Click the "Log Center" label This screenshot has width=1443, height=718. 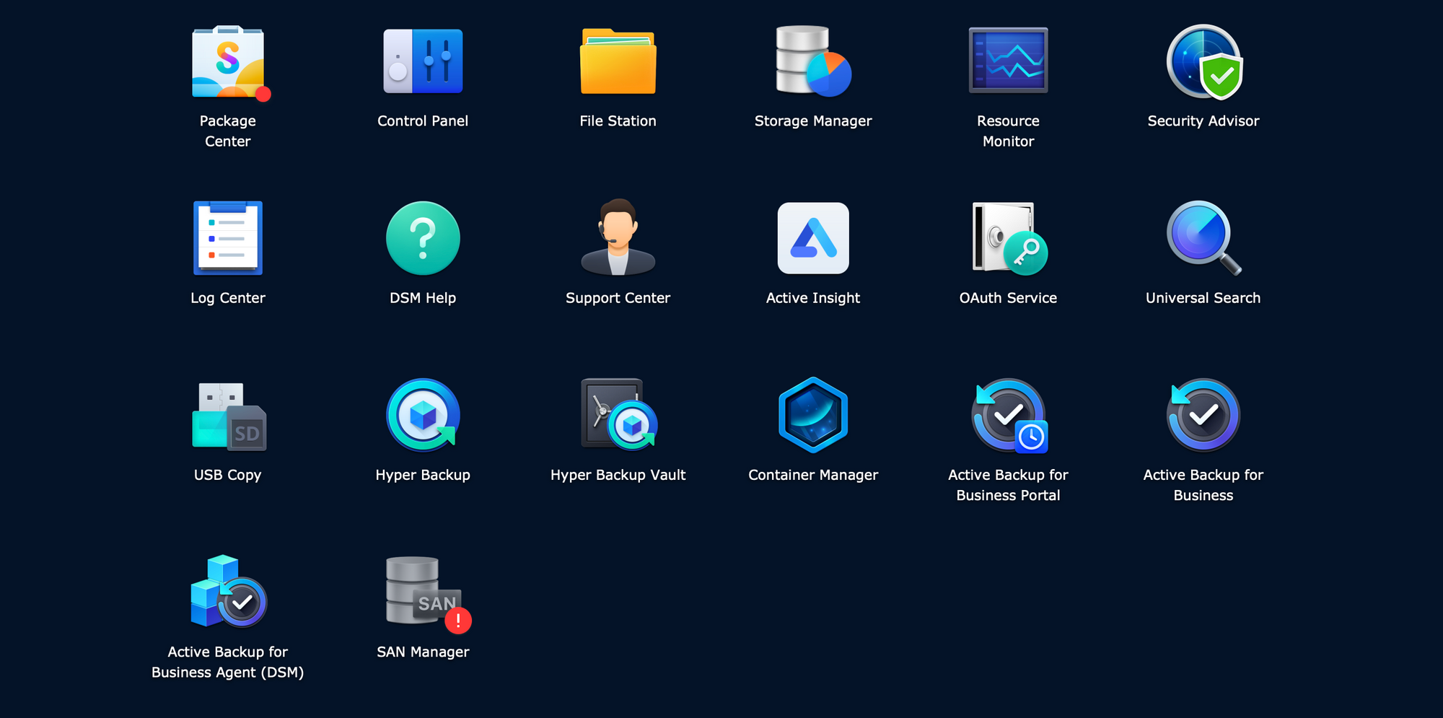point(228,298)
